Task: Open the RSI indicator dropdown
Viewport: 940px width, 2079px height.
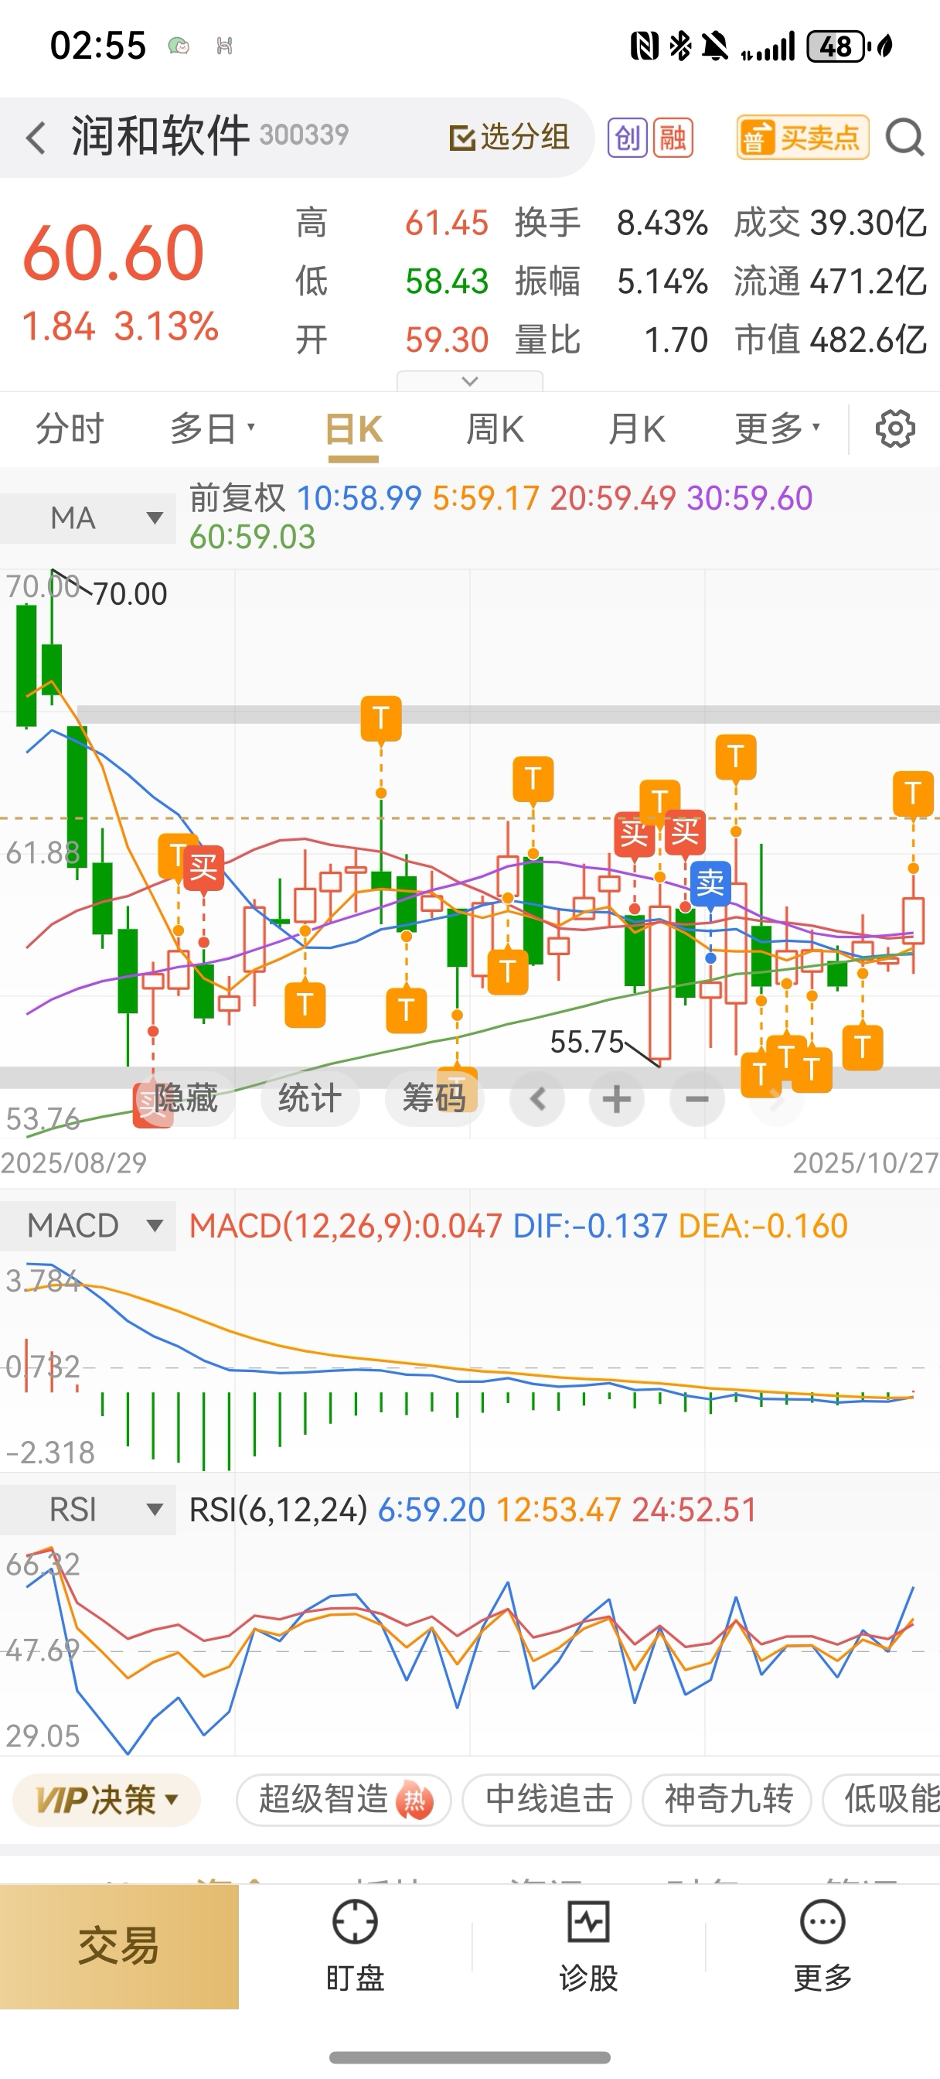Action: pyautogui.click(x=88, y=1509)
